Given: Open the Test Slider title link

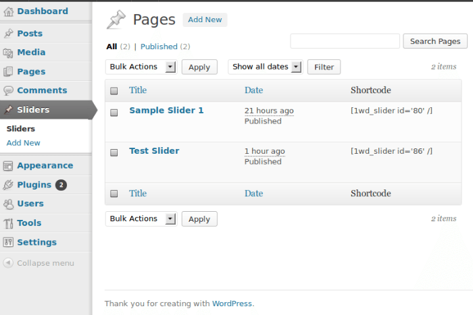Looking at the screenshot, I should (154, 151).
